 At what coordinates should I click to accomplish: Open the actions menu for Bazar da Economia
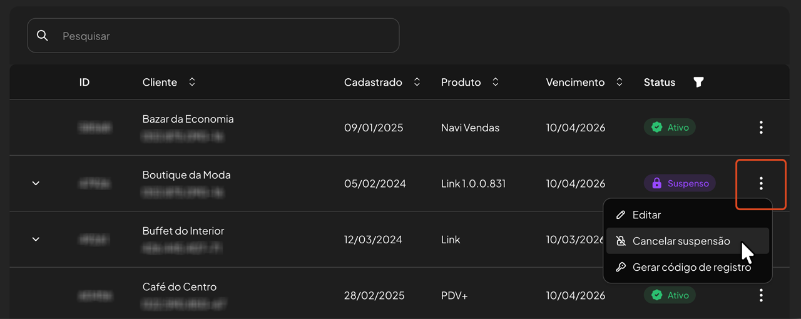[761, 128]
